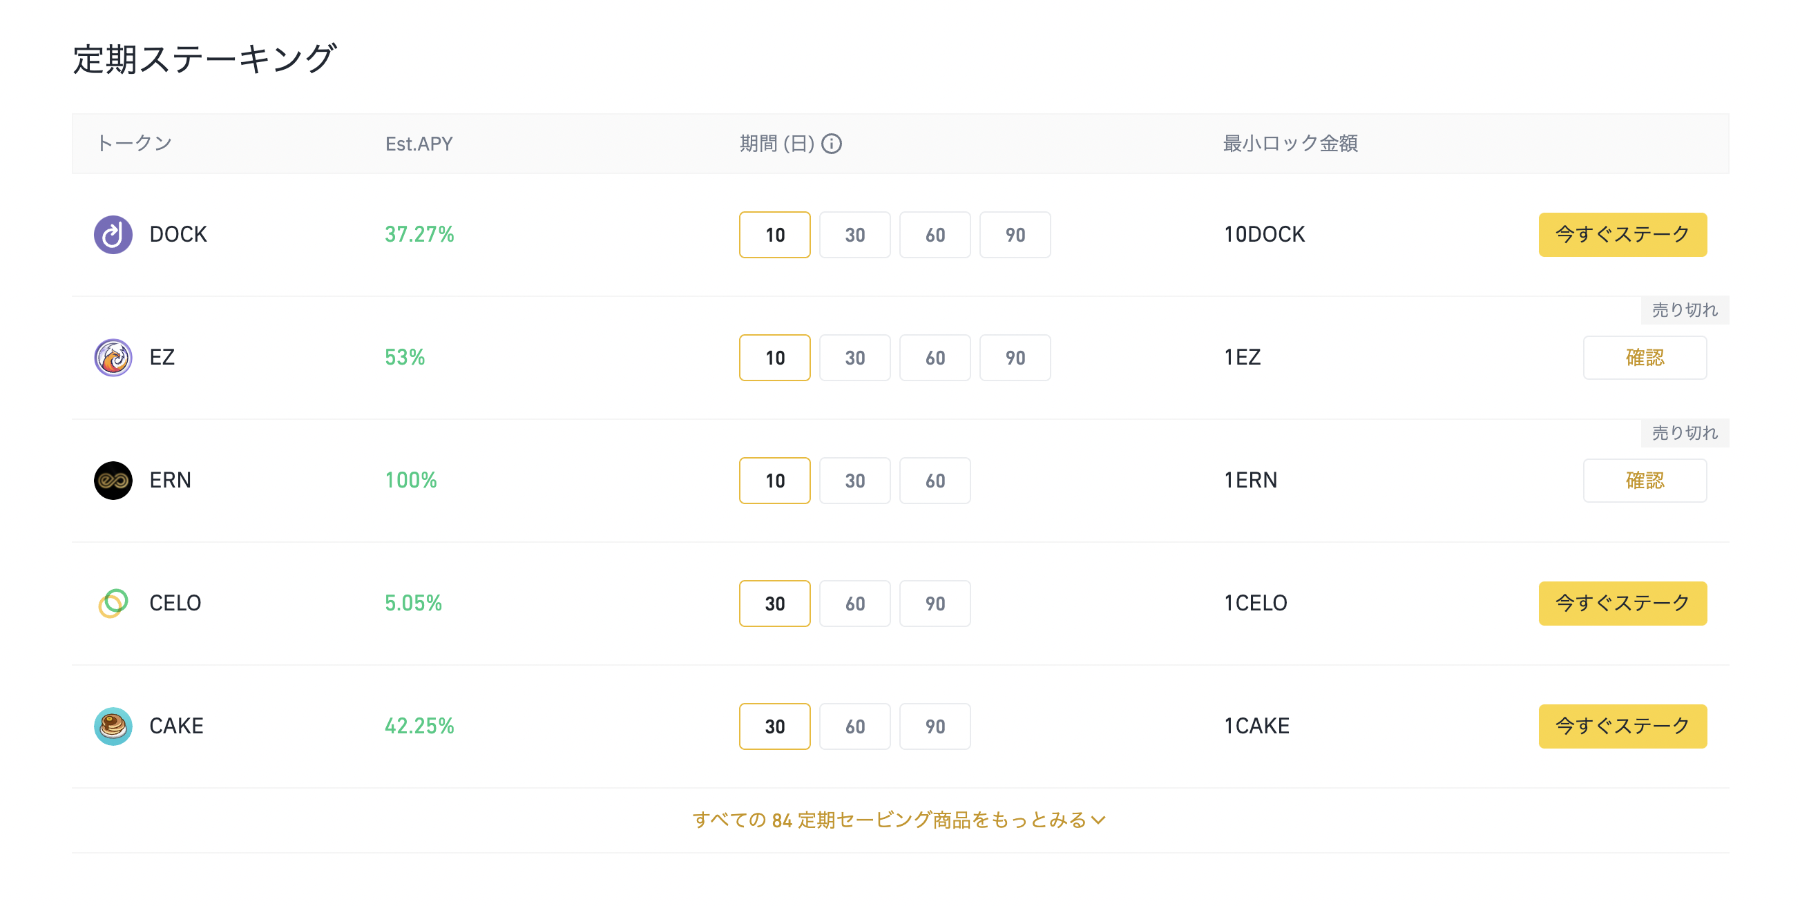Click the 期間 (日) column header
This screenshot has height=906, width=1800.
click(x=777, y=144)
